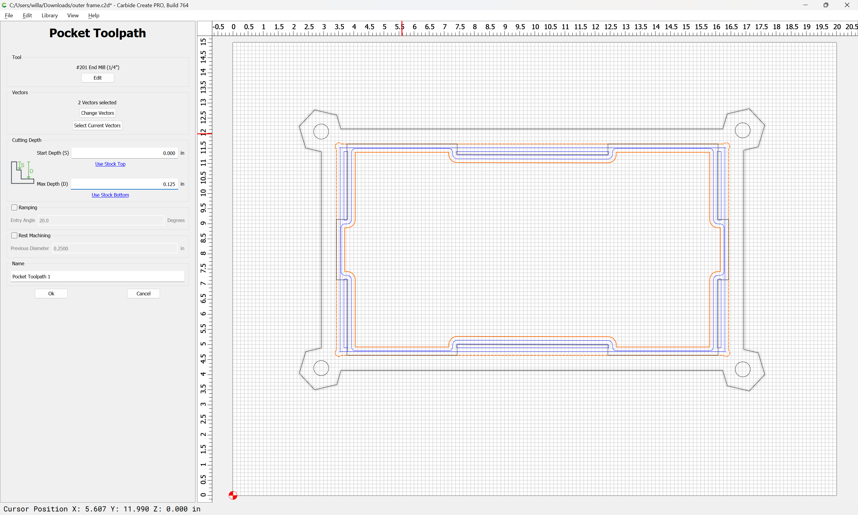The image size is (858, 515).
Task: Click the bottom-left mounting hole circle
Action: point(321,368)
